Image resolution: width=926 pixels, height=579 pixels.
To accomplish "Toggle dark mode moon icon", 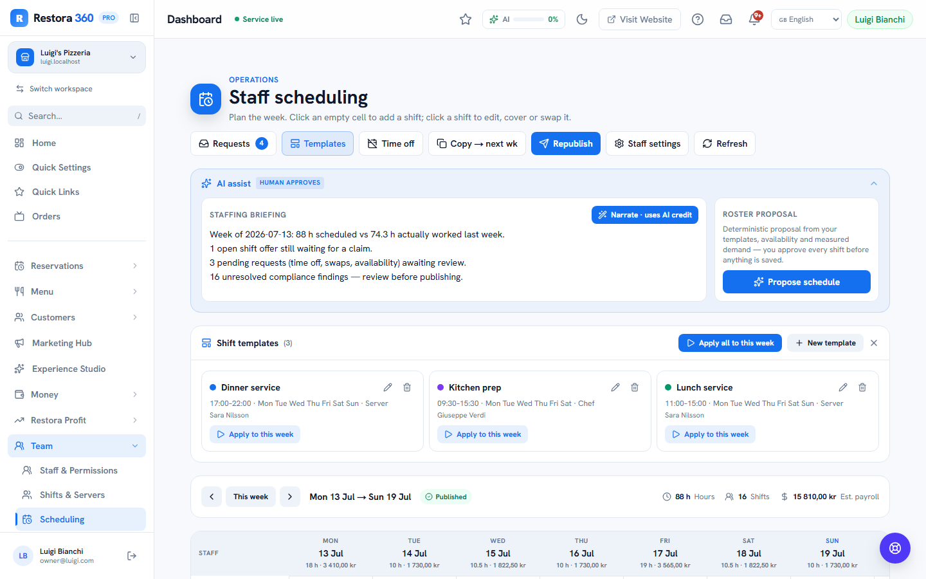I will (x=582, y=19).
